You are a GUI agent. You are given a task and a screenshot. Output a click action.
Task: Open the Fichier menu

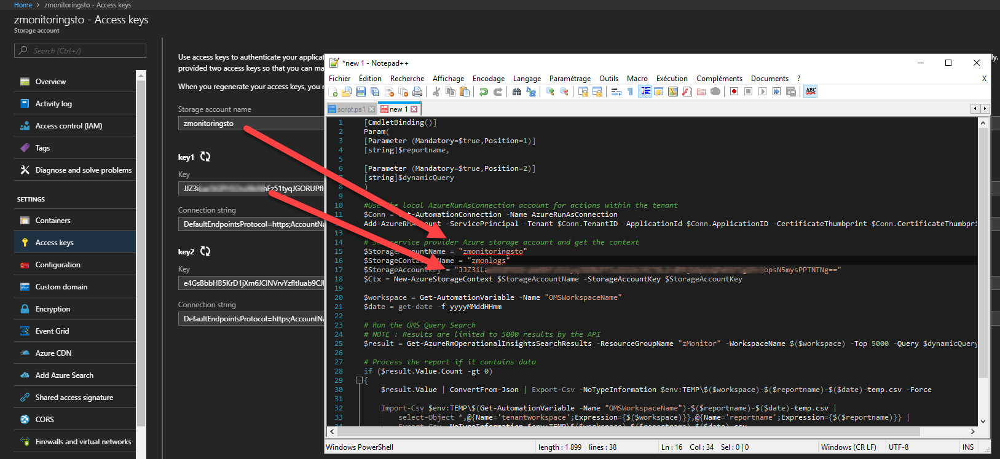(339, 79)
